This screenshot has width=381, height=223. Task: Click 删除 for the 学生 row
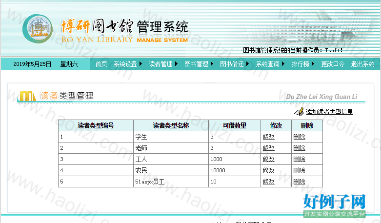pyautogui.click(x=300, y=137)
